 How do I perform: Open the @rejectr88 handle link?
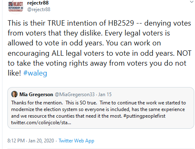click(39, 9)
